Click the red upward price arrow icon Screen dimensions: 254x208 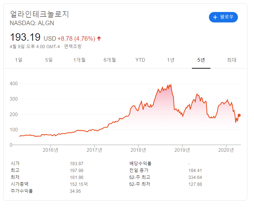tap(99, 38)
